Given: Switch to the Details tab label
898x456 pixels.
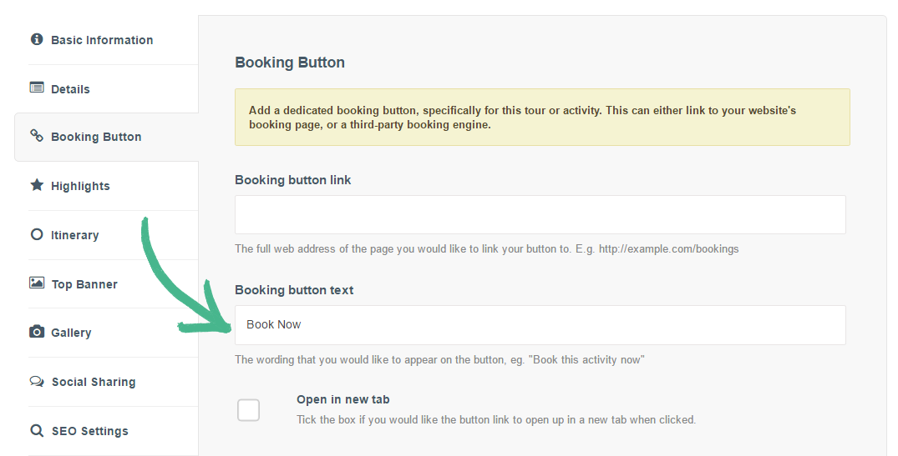Looking at the screenshot, I should coord(70,89).
